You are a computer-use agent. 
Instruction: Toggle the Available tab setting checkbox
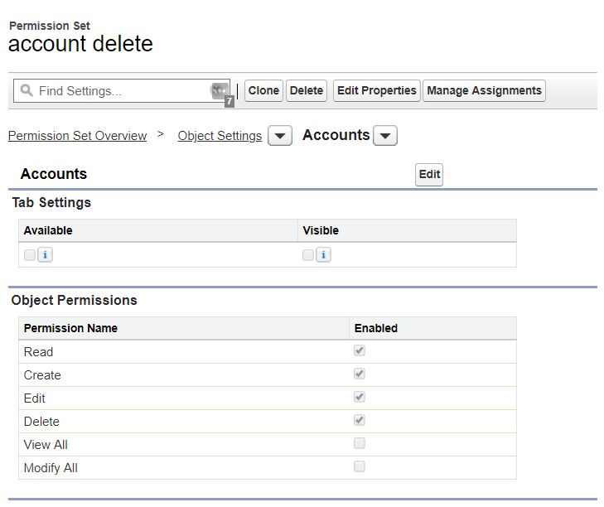(30, 255)
